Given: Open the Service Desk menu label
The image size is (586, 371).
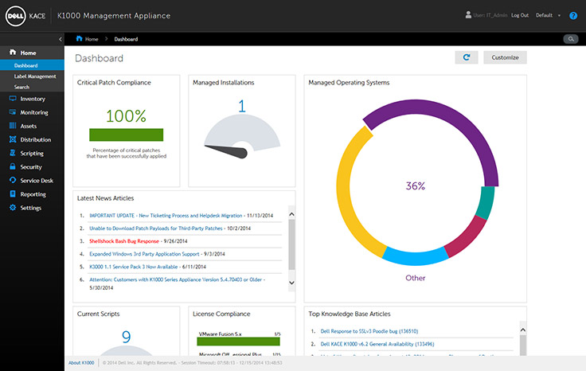Looking at the screenshot, I should click(37, 181).
